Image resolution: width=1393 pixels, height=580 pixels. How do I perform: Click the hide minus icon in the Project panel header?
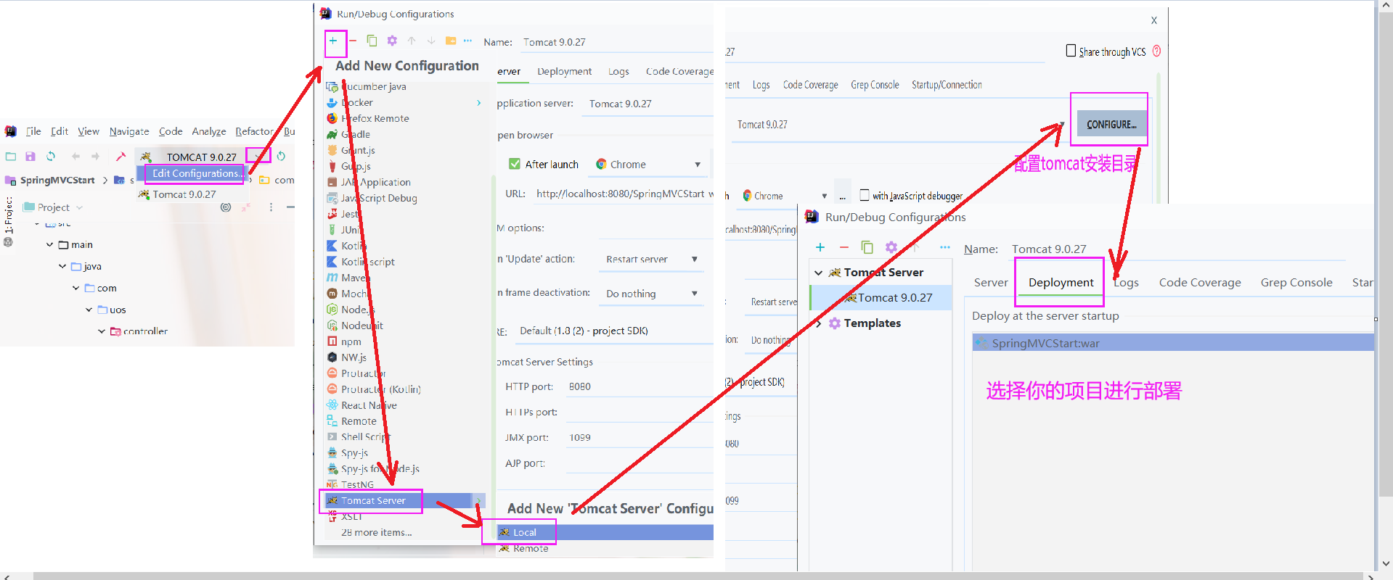point(290,207)
